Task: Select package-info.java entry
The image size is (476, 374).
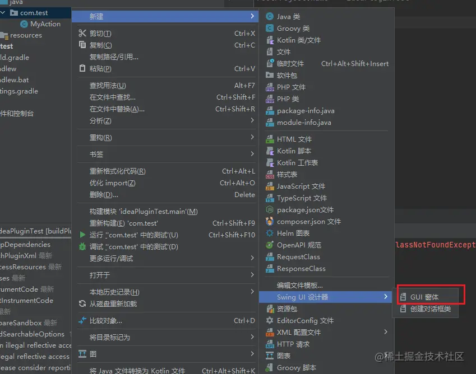Action: (x=326, y=111)
